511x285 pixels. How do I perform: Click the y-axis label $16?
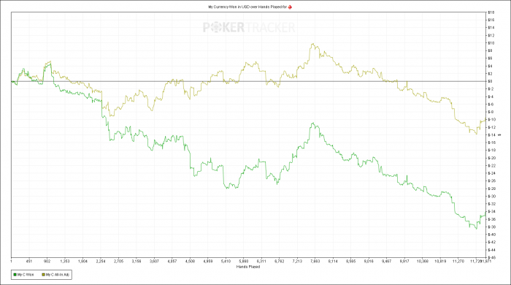tap(491, 20)
